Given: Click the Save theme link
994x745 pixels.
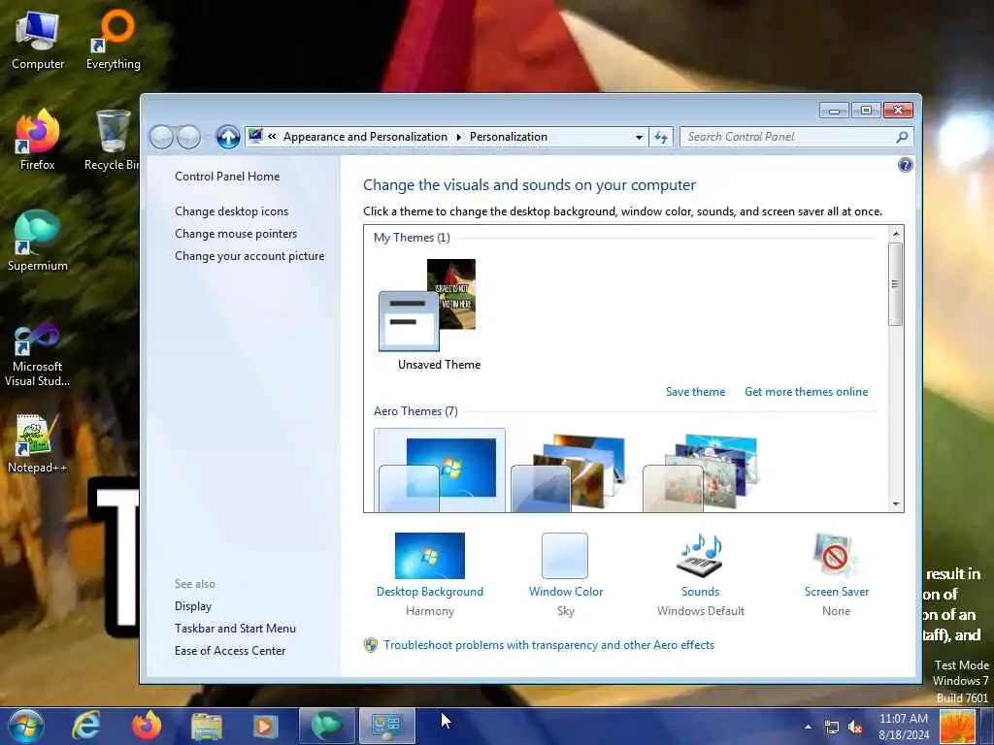Looking at the screenshot, I should click(695, 392).
